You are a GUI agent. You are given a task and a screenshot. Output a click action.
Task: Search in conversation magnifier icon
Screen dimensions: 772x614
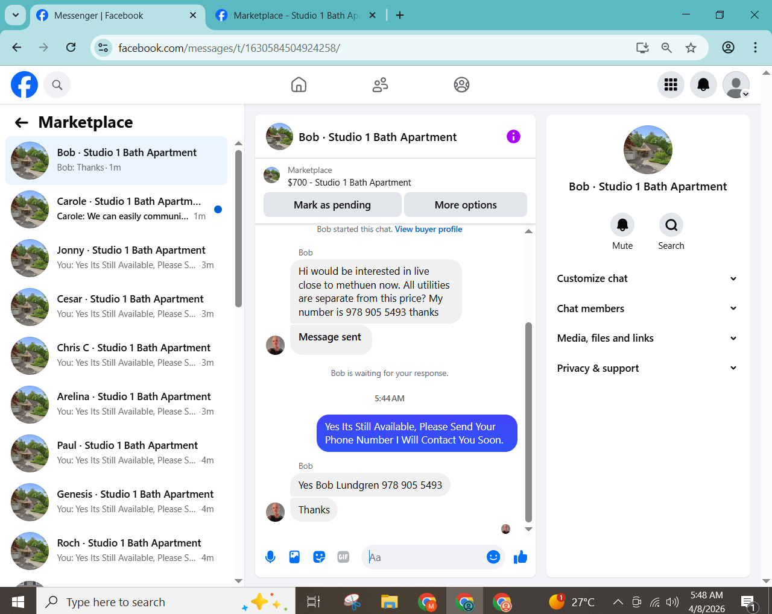[671, 225]
